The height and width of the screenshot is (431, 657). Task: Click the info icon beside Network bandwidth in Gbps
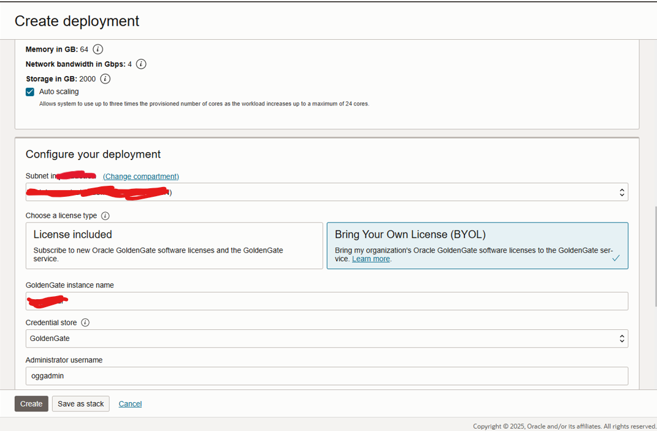(141, 64)
